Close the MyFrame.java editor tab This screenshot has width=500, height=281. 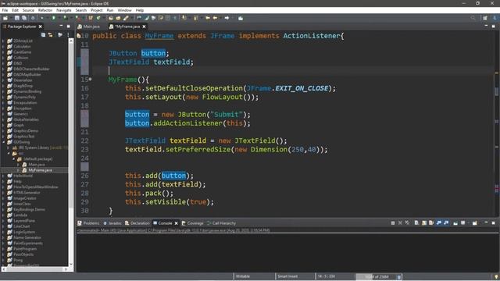(x=144, y=27)
